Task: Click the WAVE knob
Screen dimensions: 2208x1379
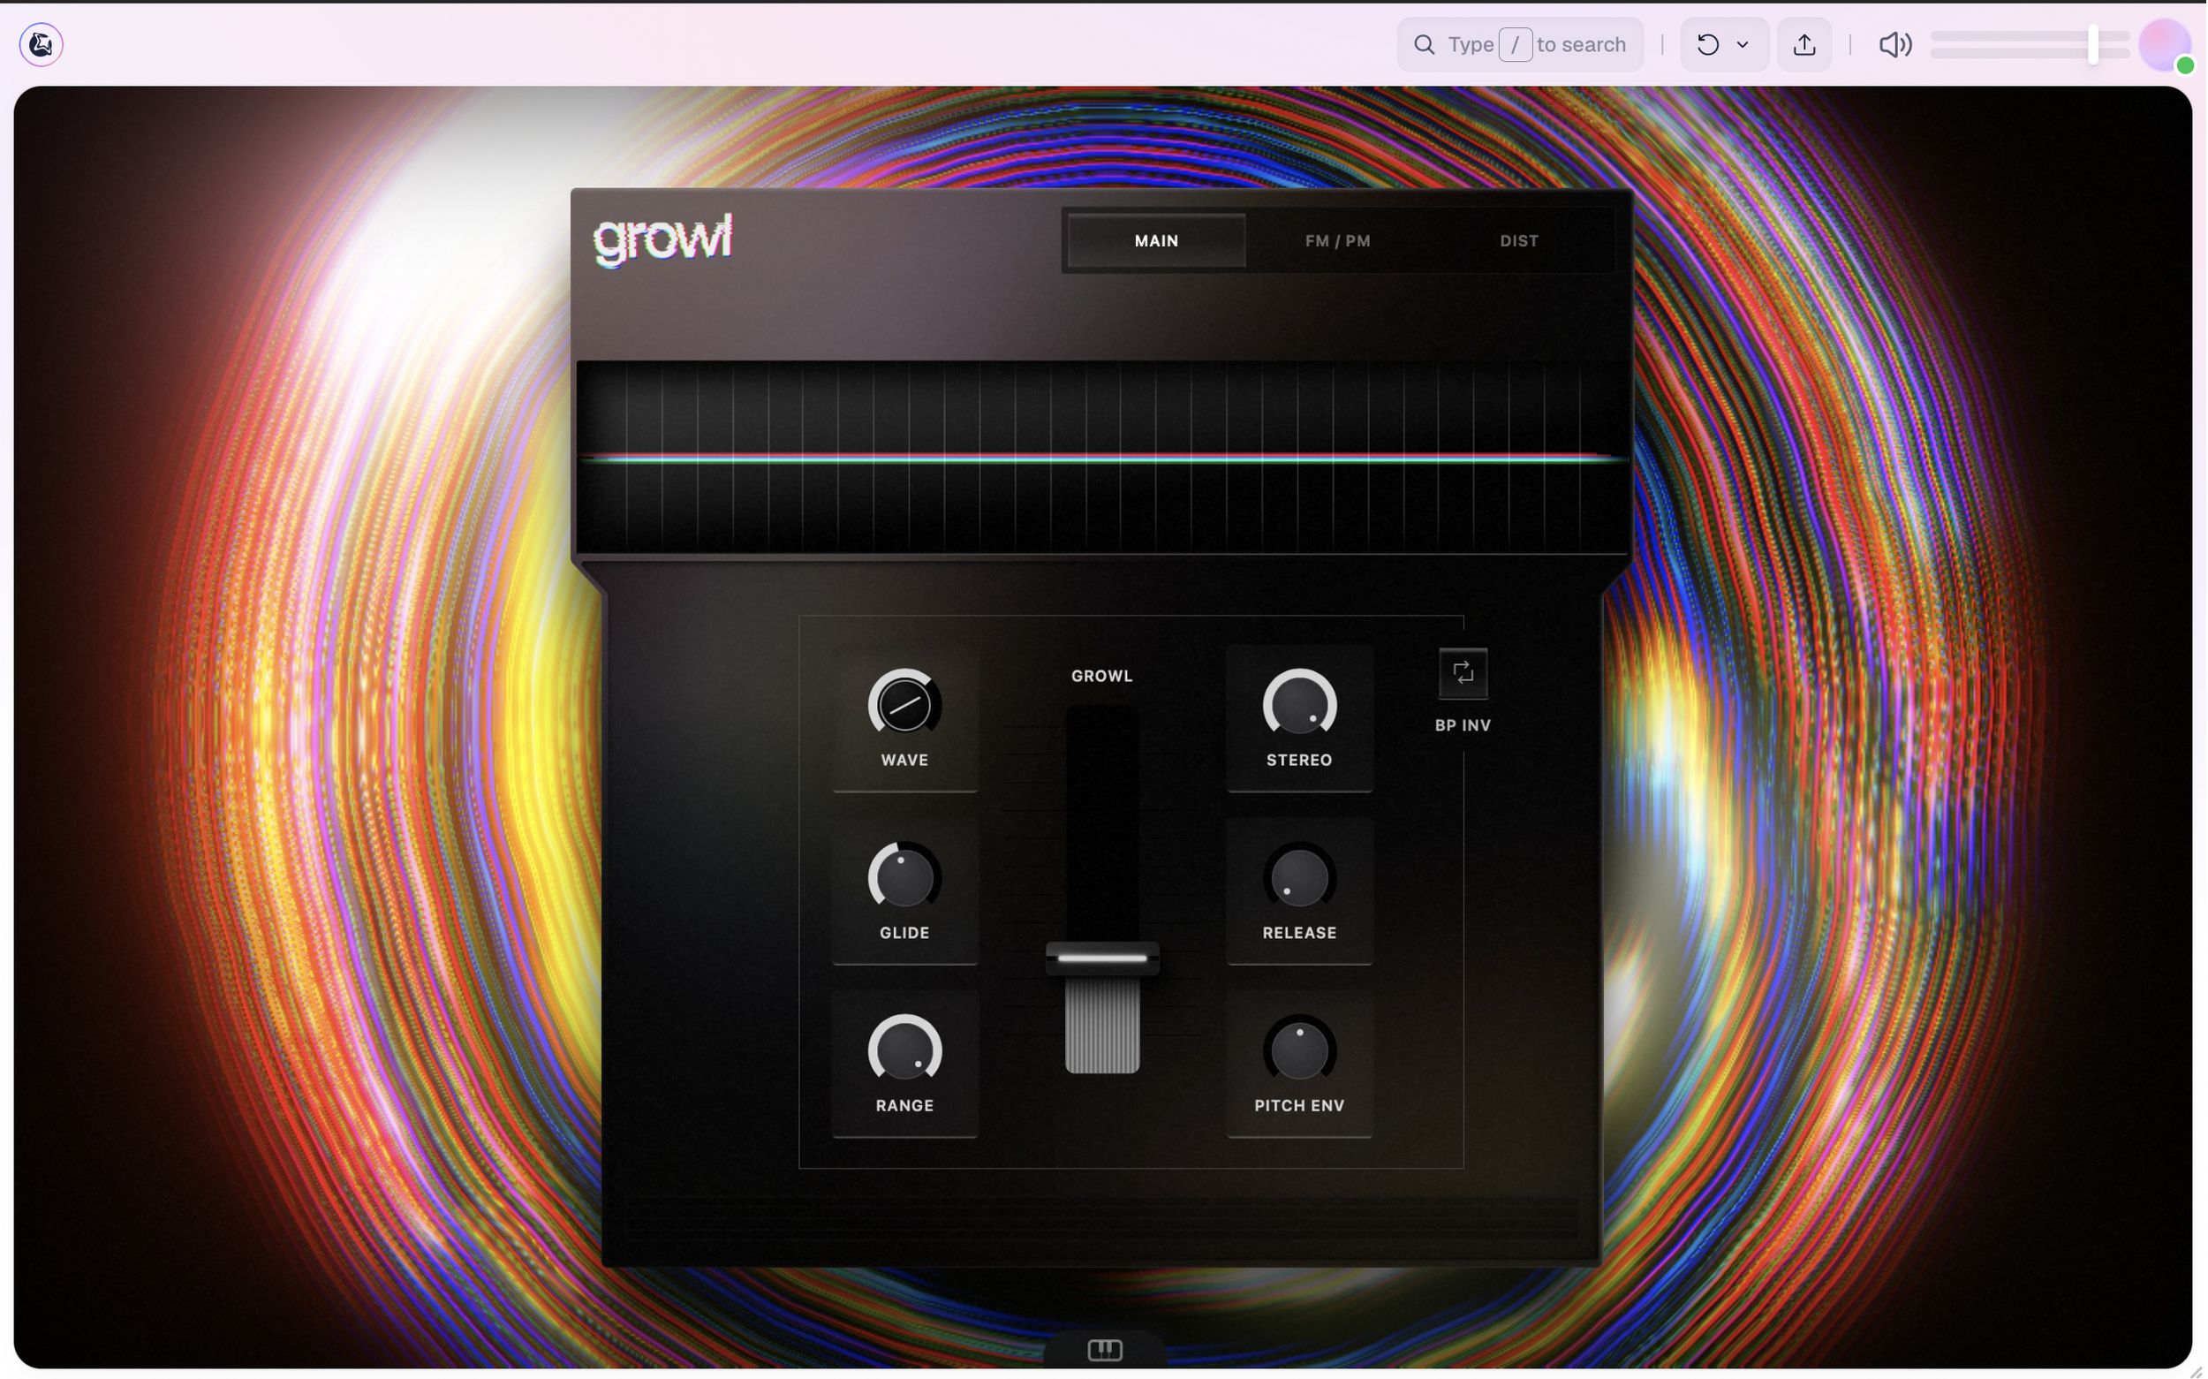Action: click(x=904, y=704)
